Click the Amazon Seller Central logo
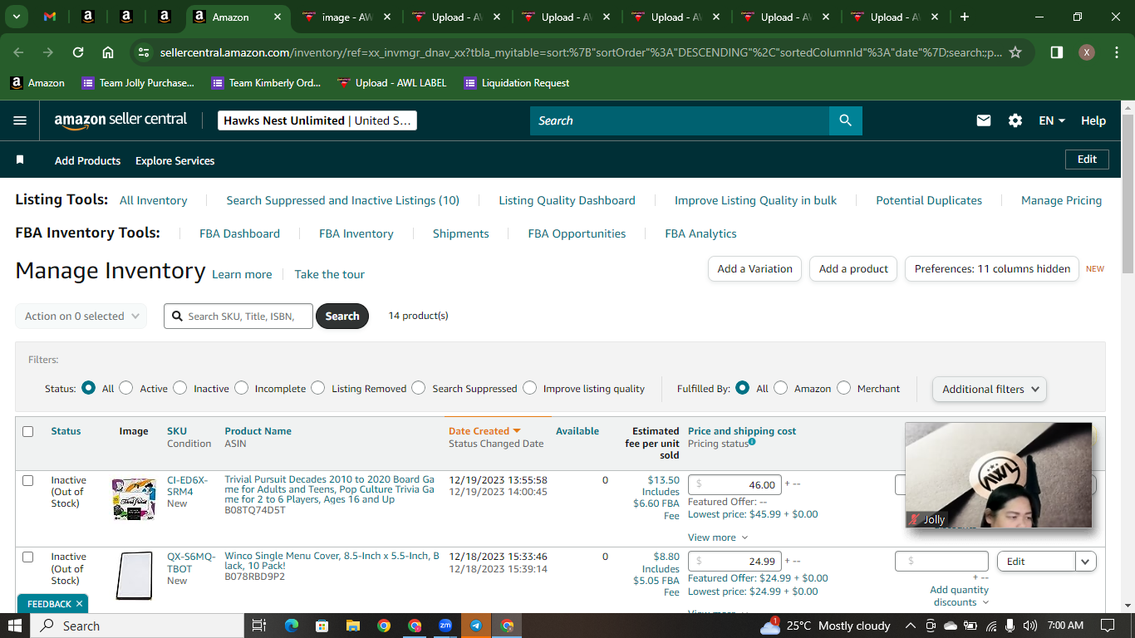Image resolution: width=1135 pixels, height=638 pixels. 120,120
